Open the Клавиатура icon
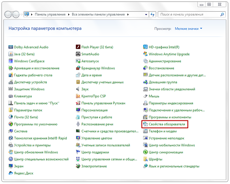Image resolution: width=230 pixels, height=184 pixels. click(11, 96)
